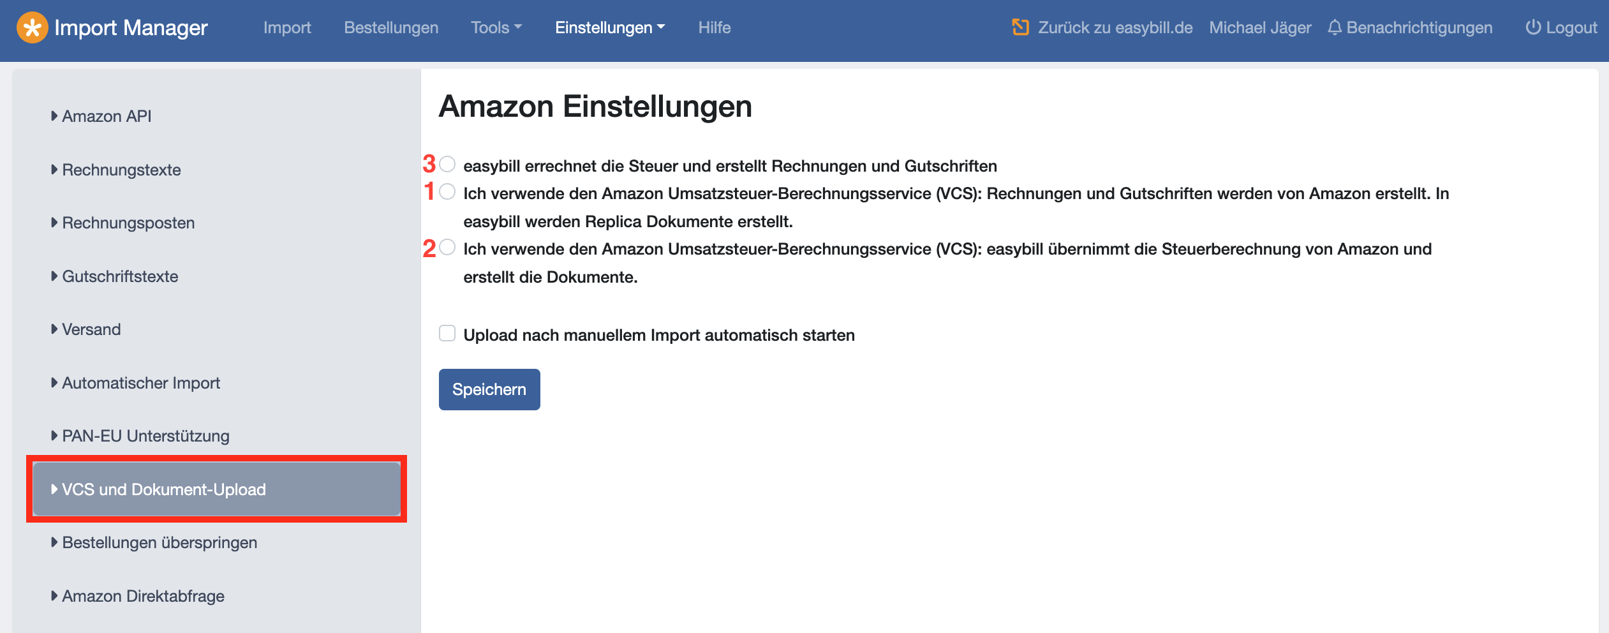
Task: Open Bestellungen in the top navigation
Action: [391, 27]
